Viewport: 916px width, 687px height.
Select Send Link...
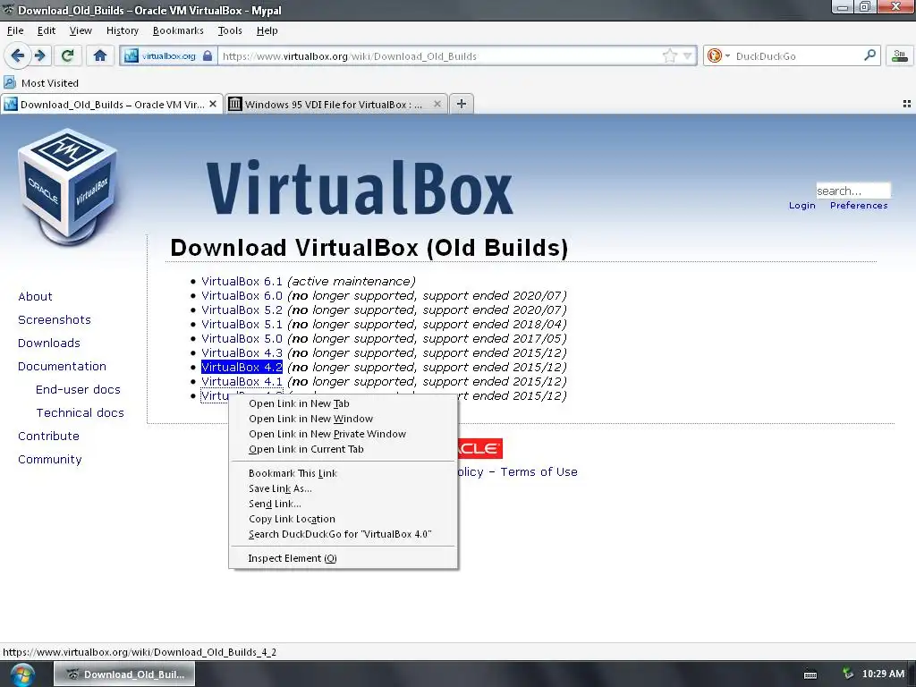pyautogui.click(x=343, y=504)
